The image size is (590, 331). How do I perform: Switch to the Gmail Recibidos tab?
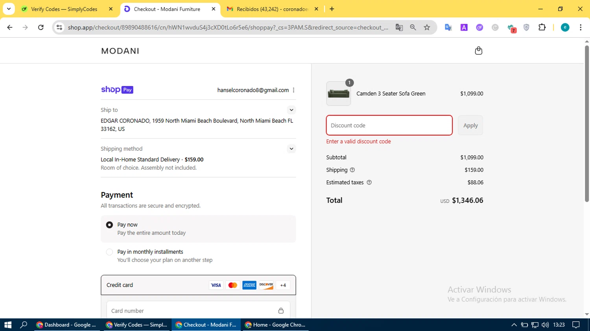273,9
